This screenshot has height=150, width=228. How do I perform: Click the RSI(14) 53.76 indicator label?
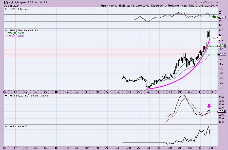(x=17, y=9)
